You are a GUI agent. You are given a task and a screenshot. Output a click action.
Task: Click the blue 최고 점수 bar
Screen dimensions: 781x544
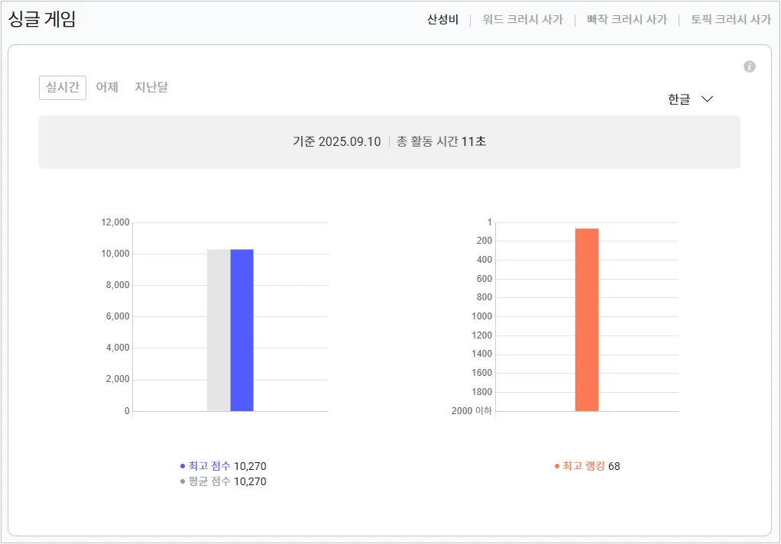click(242, 330)
